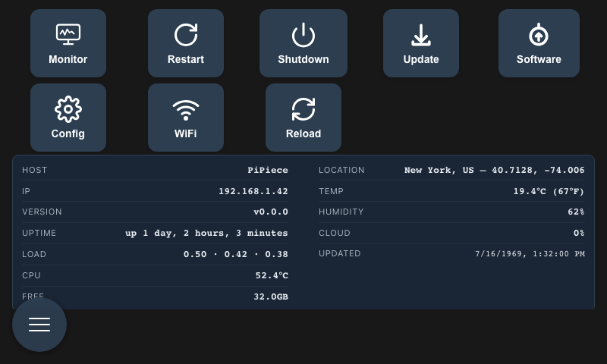
Task: Click the UPDATED label
Action: (x=339, y=254)
